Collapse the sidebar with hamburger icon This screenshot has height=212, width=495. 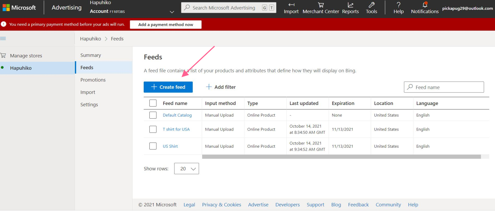3,38
